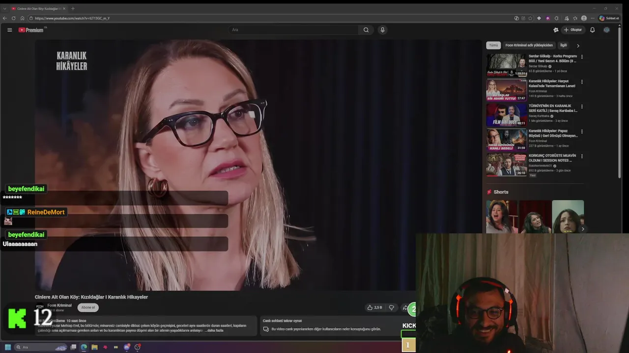Screen dimensions: 629x353
Task: Open TÜRKİYE'NİN EN KARANLIK SERİ KATİLİ video
Action: pos(553,108)
